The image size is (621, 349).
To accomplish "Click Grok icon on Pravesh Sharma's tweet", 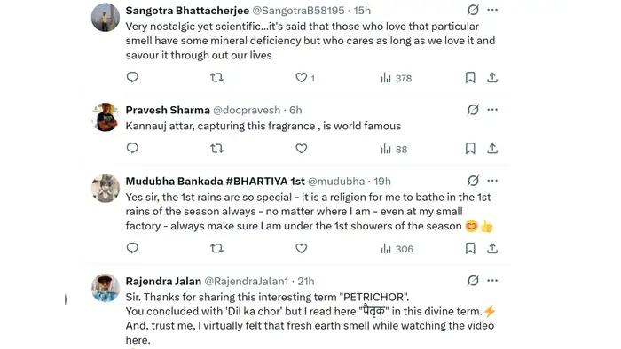I will [473, 110].
